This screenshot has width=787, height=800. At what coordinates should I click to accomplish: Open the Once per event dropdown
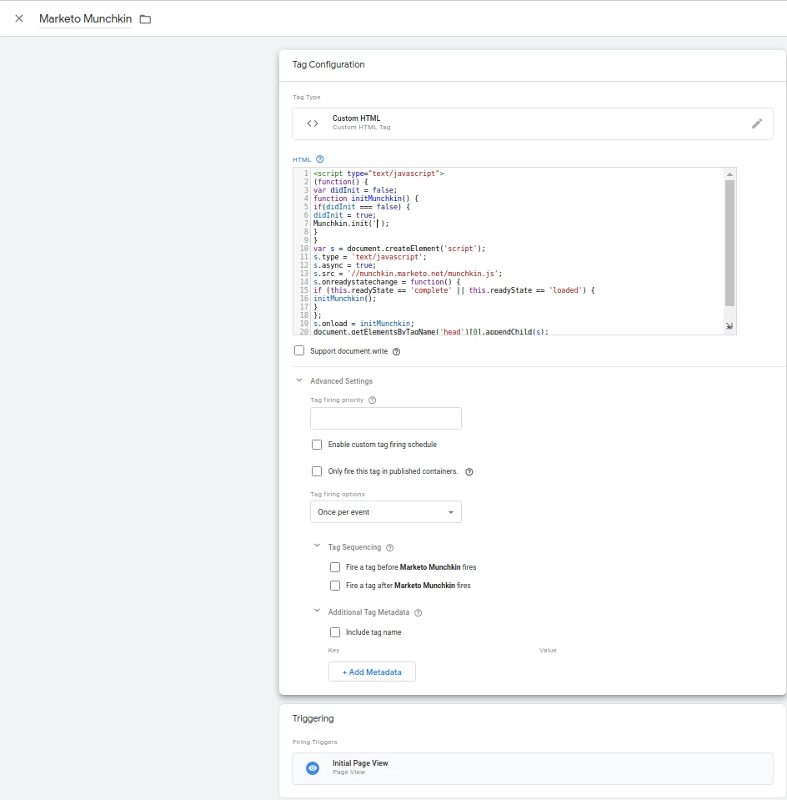pyautogui.click(x=386, y=511)
